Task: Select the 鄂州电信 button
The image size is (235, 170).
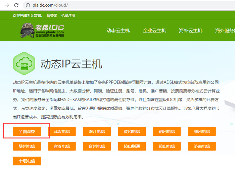Action: (202, 131)
